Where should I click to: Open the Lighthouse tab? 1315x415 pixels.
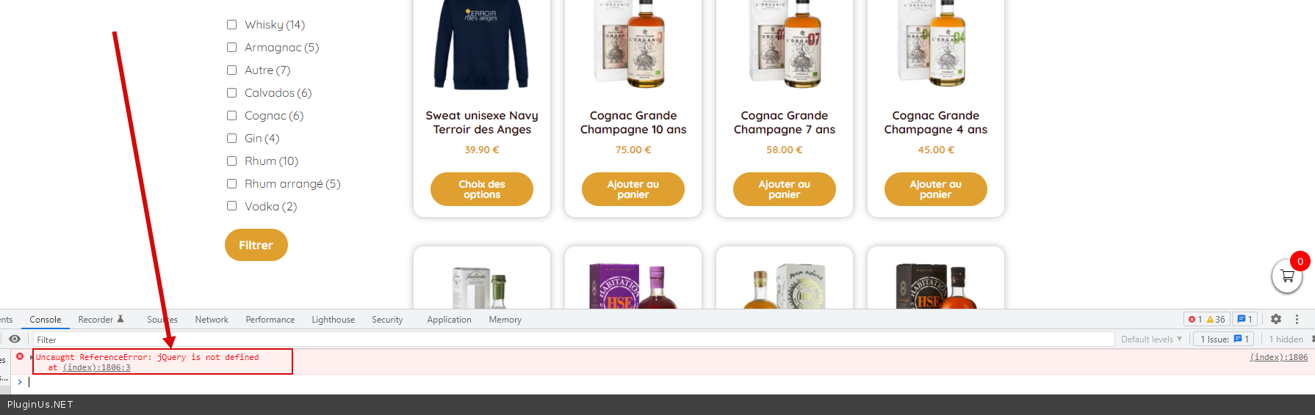click(333, 319)
